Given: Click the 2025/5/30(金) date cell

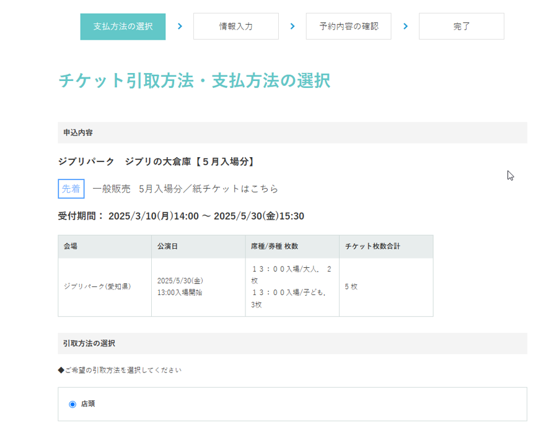Looking at the screenshot, I should pyautogui.click(x=180, y=281).
